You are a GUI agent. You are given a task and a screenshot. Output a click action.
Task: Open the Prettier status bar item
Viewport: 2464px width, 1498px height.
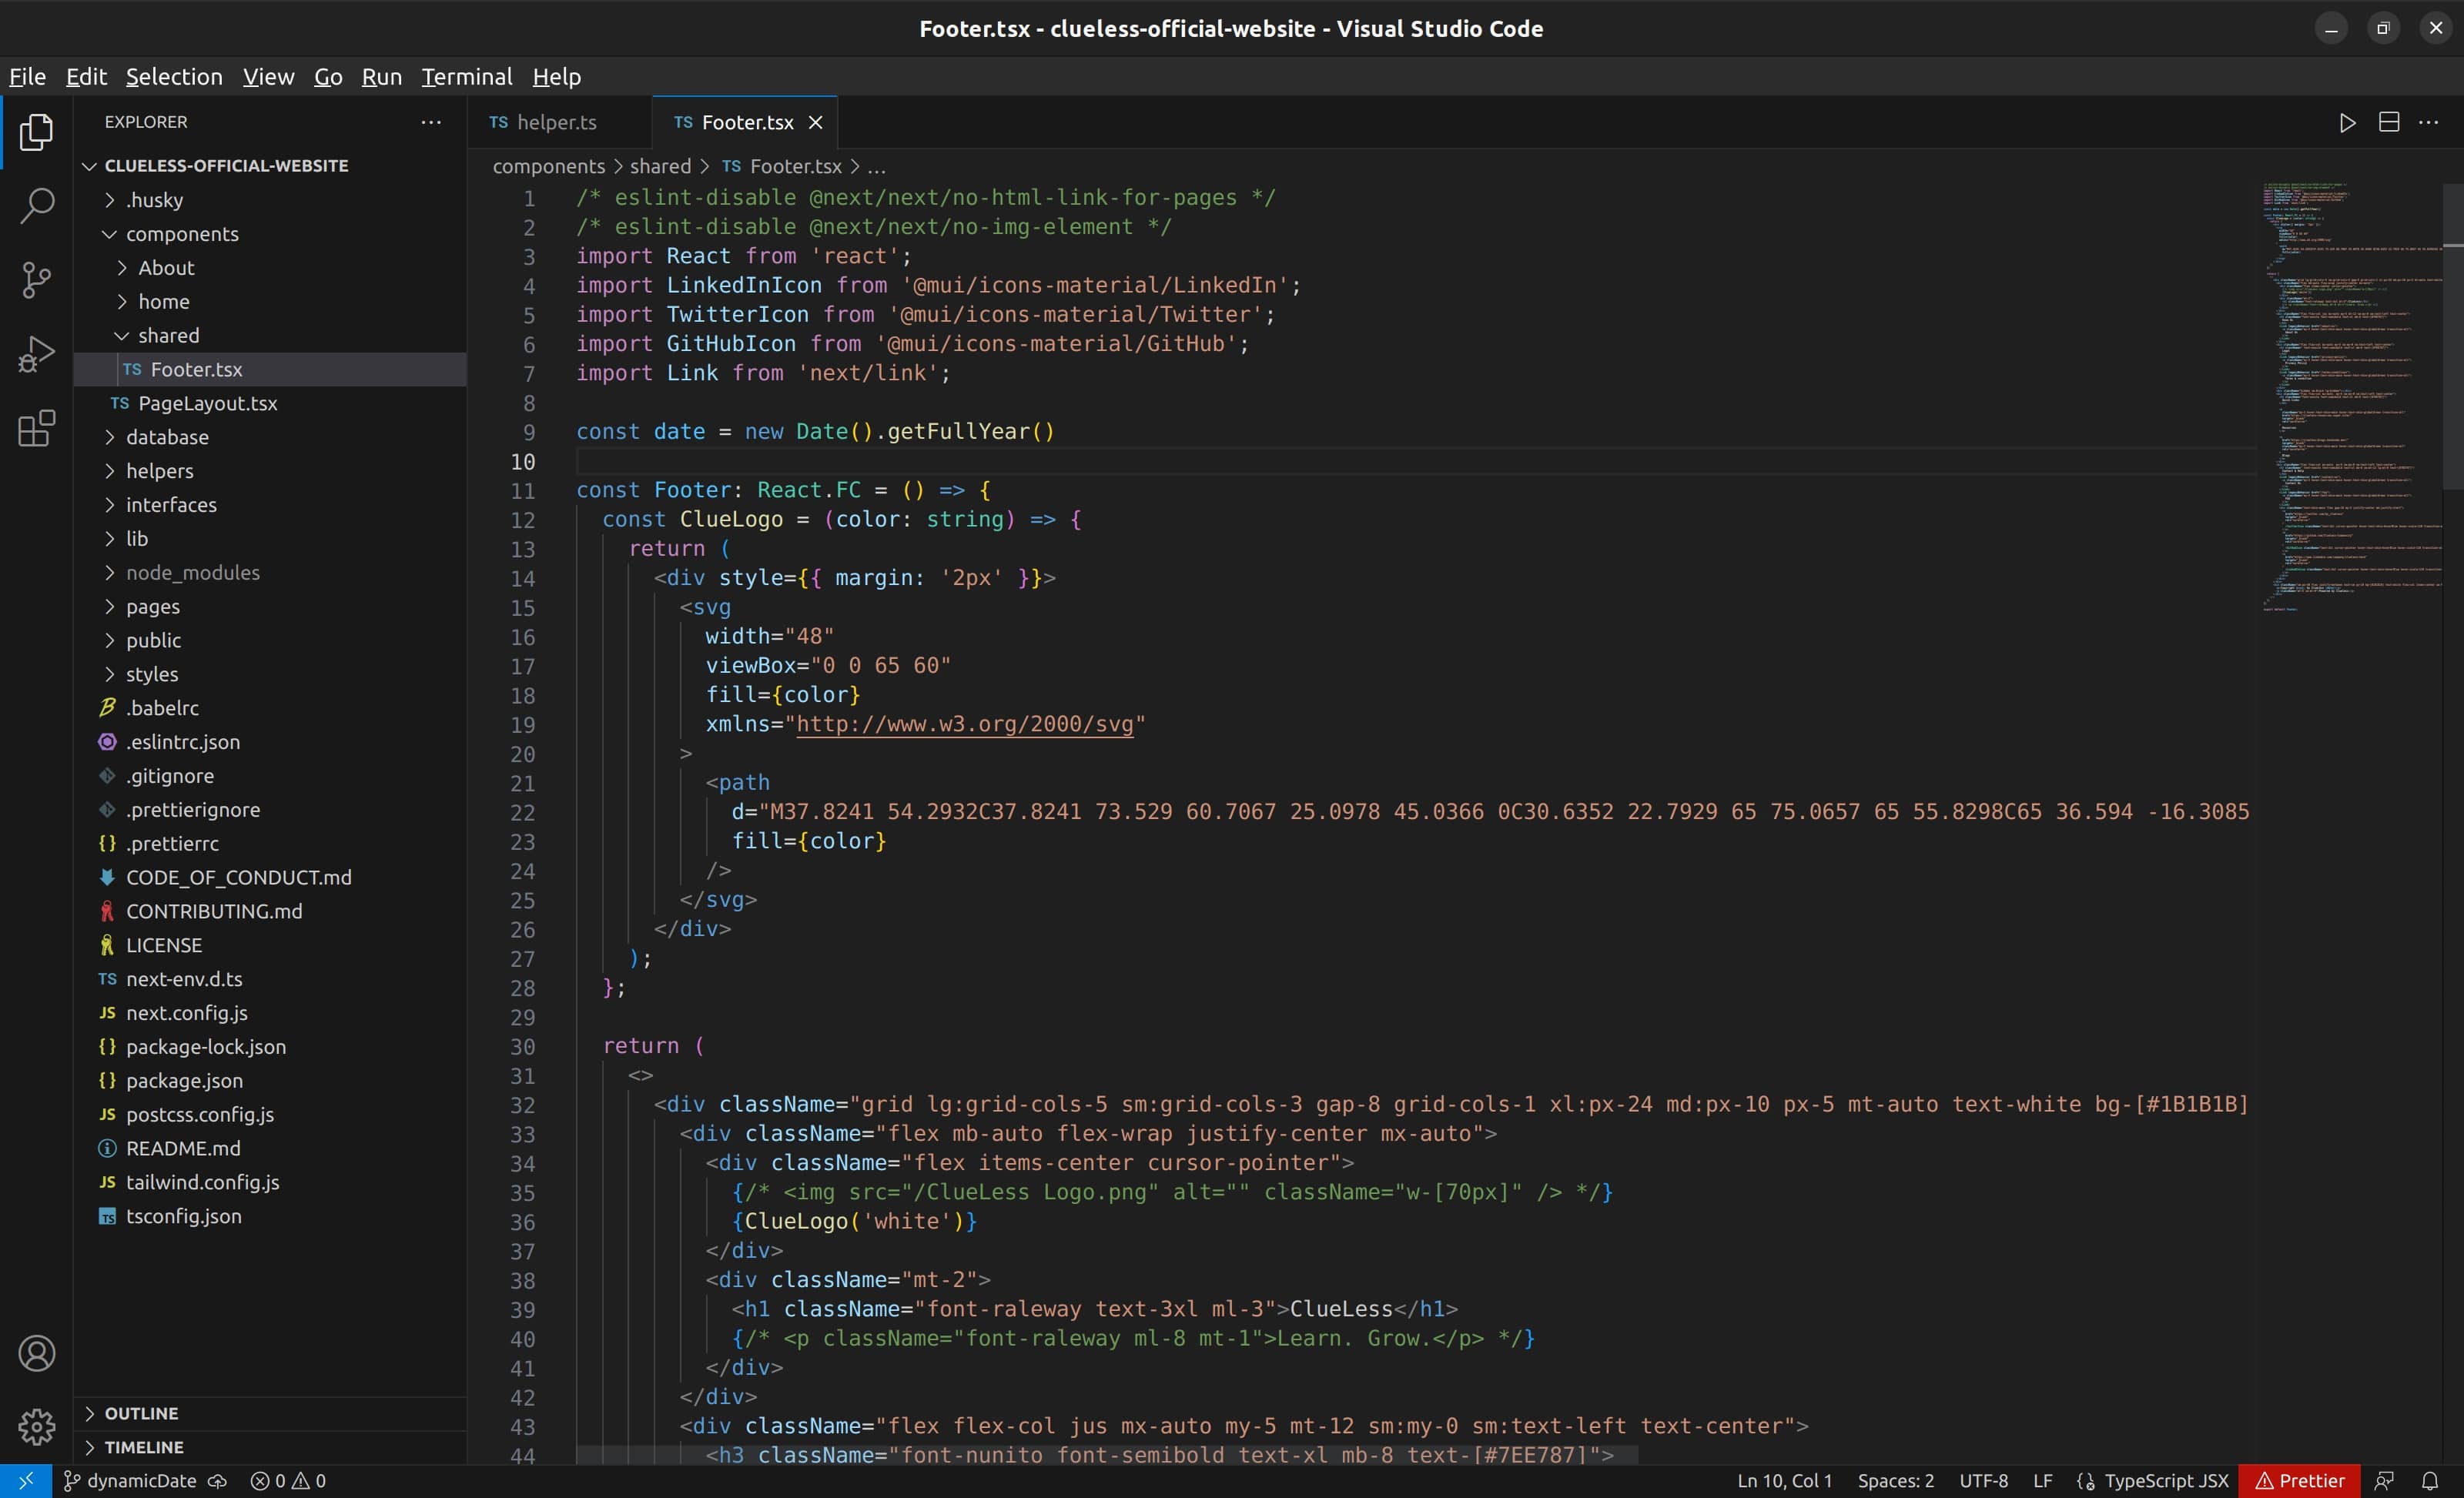pyautogui.click(x=2299, y=1480)
